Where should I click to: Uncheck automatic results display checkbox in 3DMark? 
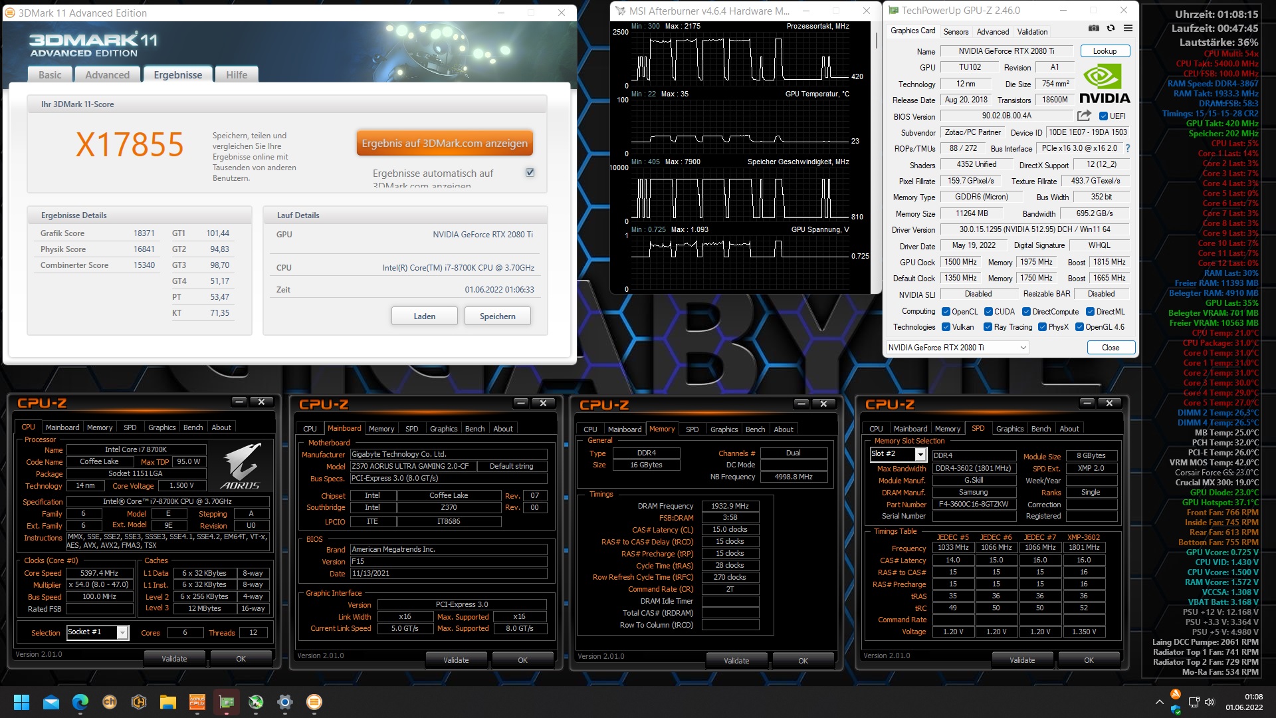point(530,172)
